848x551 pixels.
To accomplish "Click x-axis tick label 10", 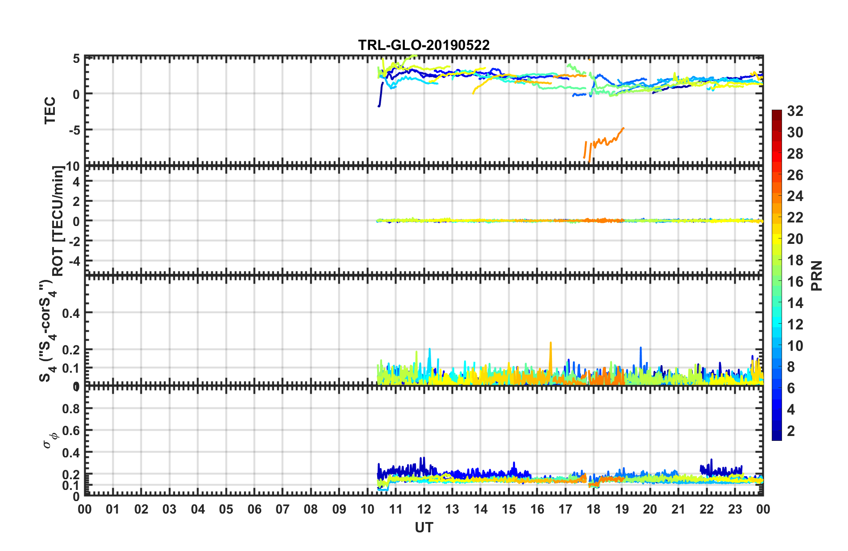I will coord(367,509).
